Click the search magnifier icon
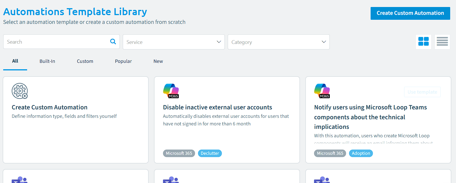The width and height of the screenshot is (456, 183). point(113,42)
